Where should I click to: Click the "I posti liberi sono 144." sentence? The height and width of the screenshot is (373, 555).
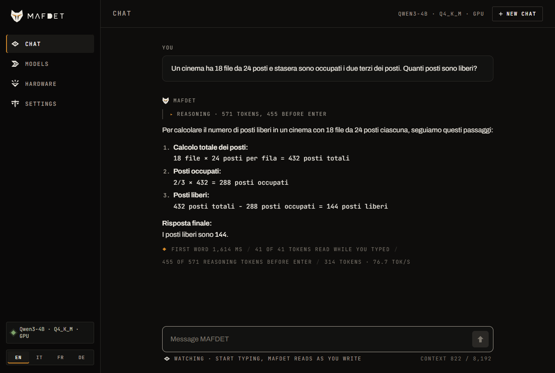pyautogui.click(x=195, y=235)
